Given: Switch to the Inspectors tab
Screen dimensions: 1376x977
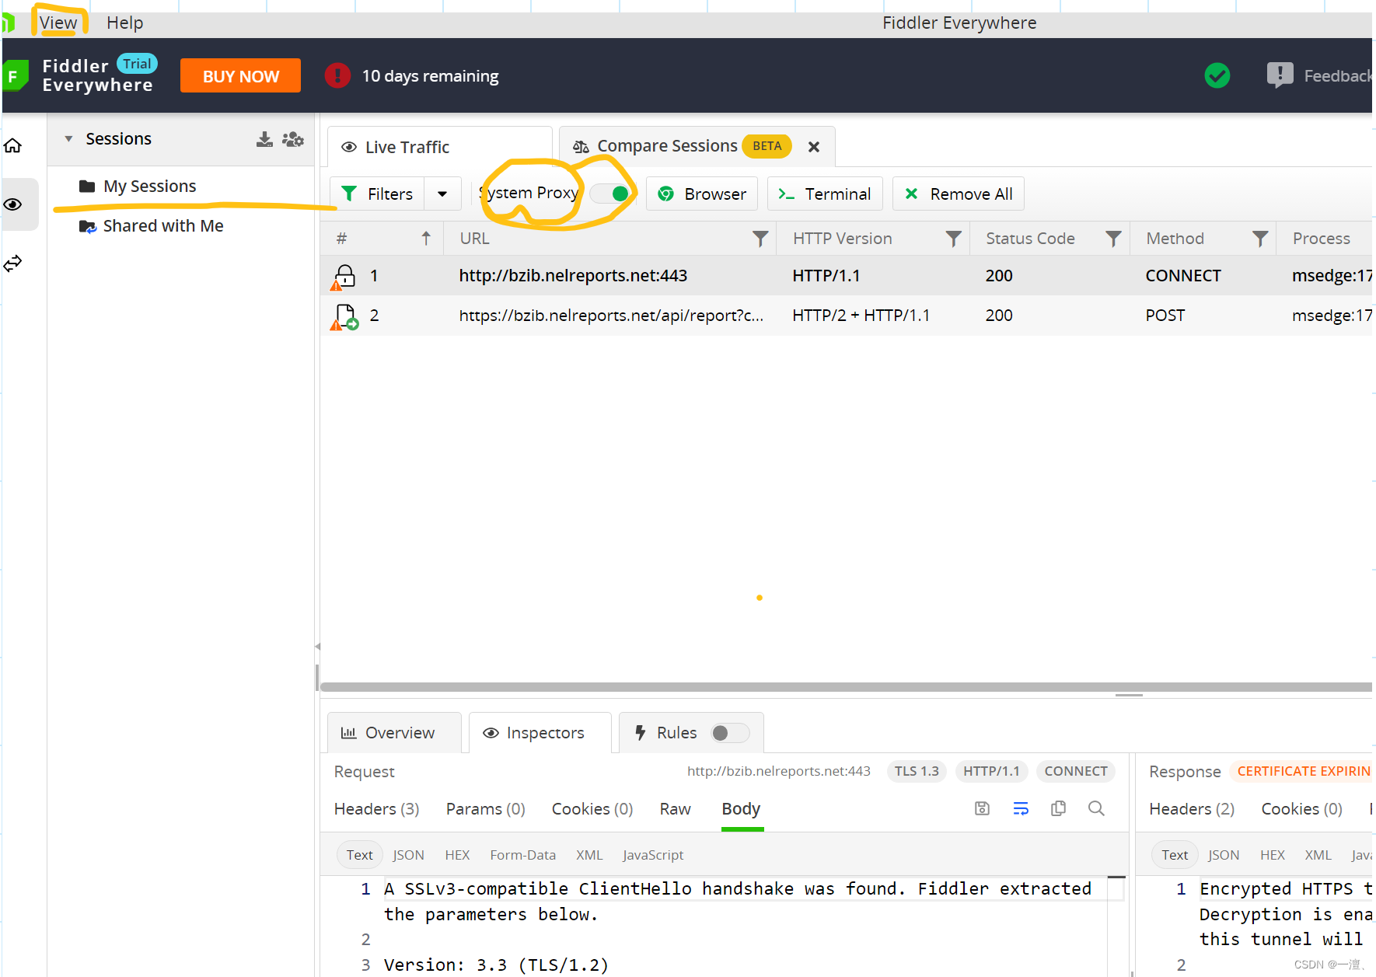Looking at the screenshot, I should point(540,733).
